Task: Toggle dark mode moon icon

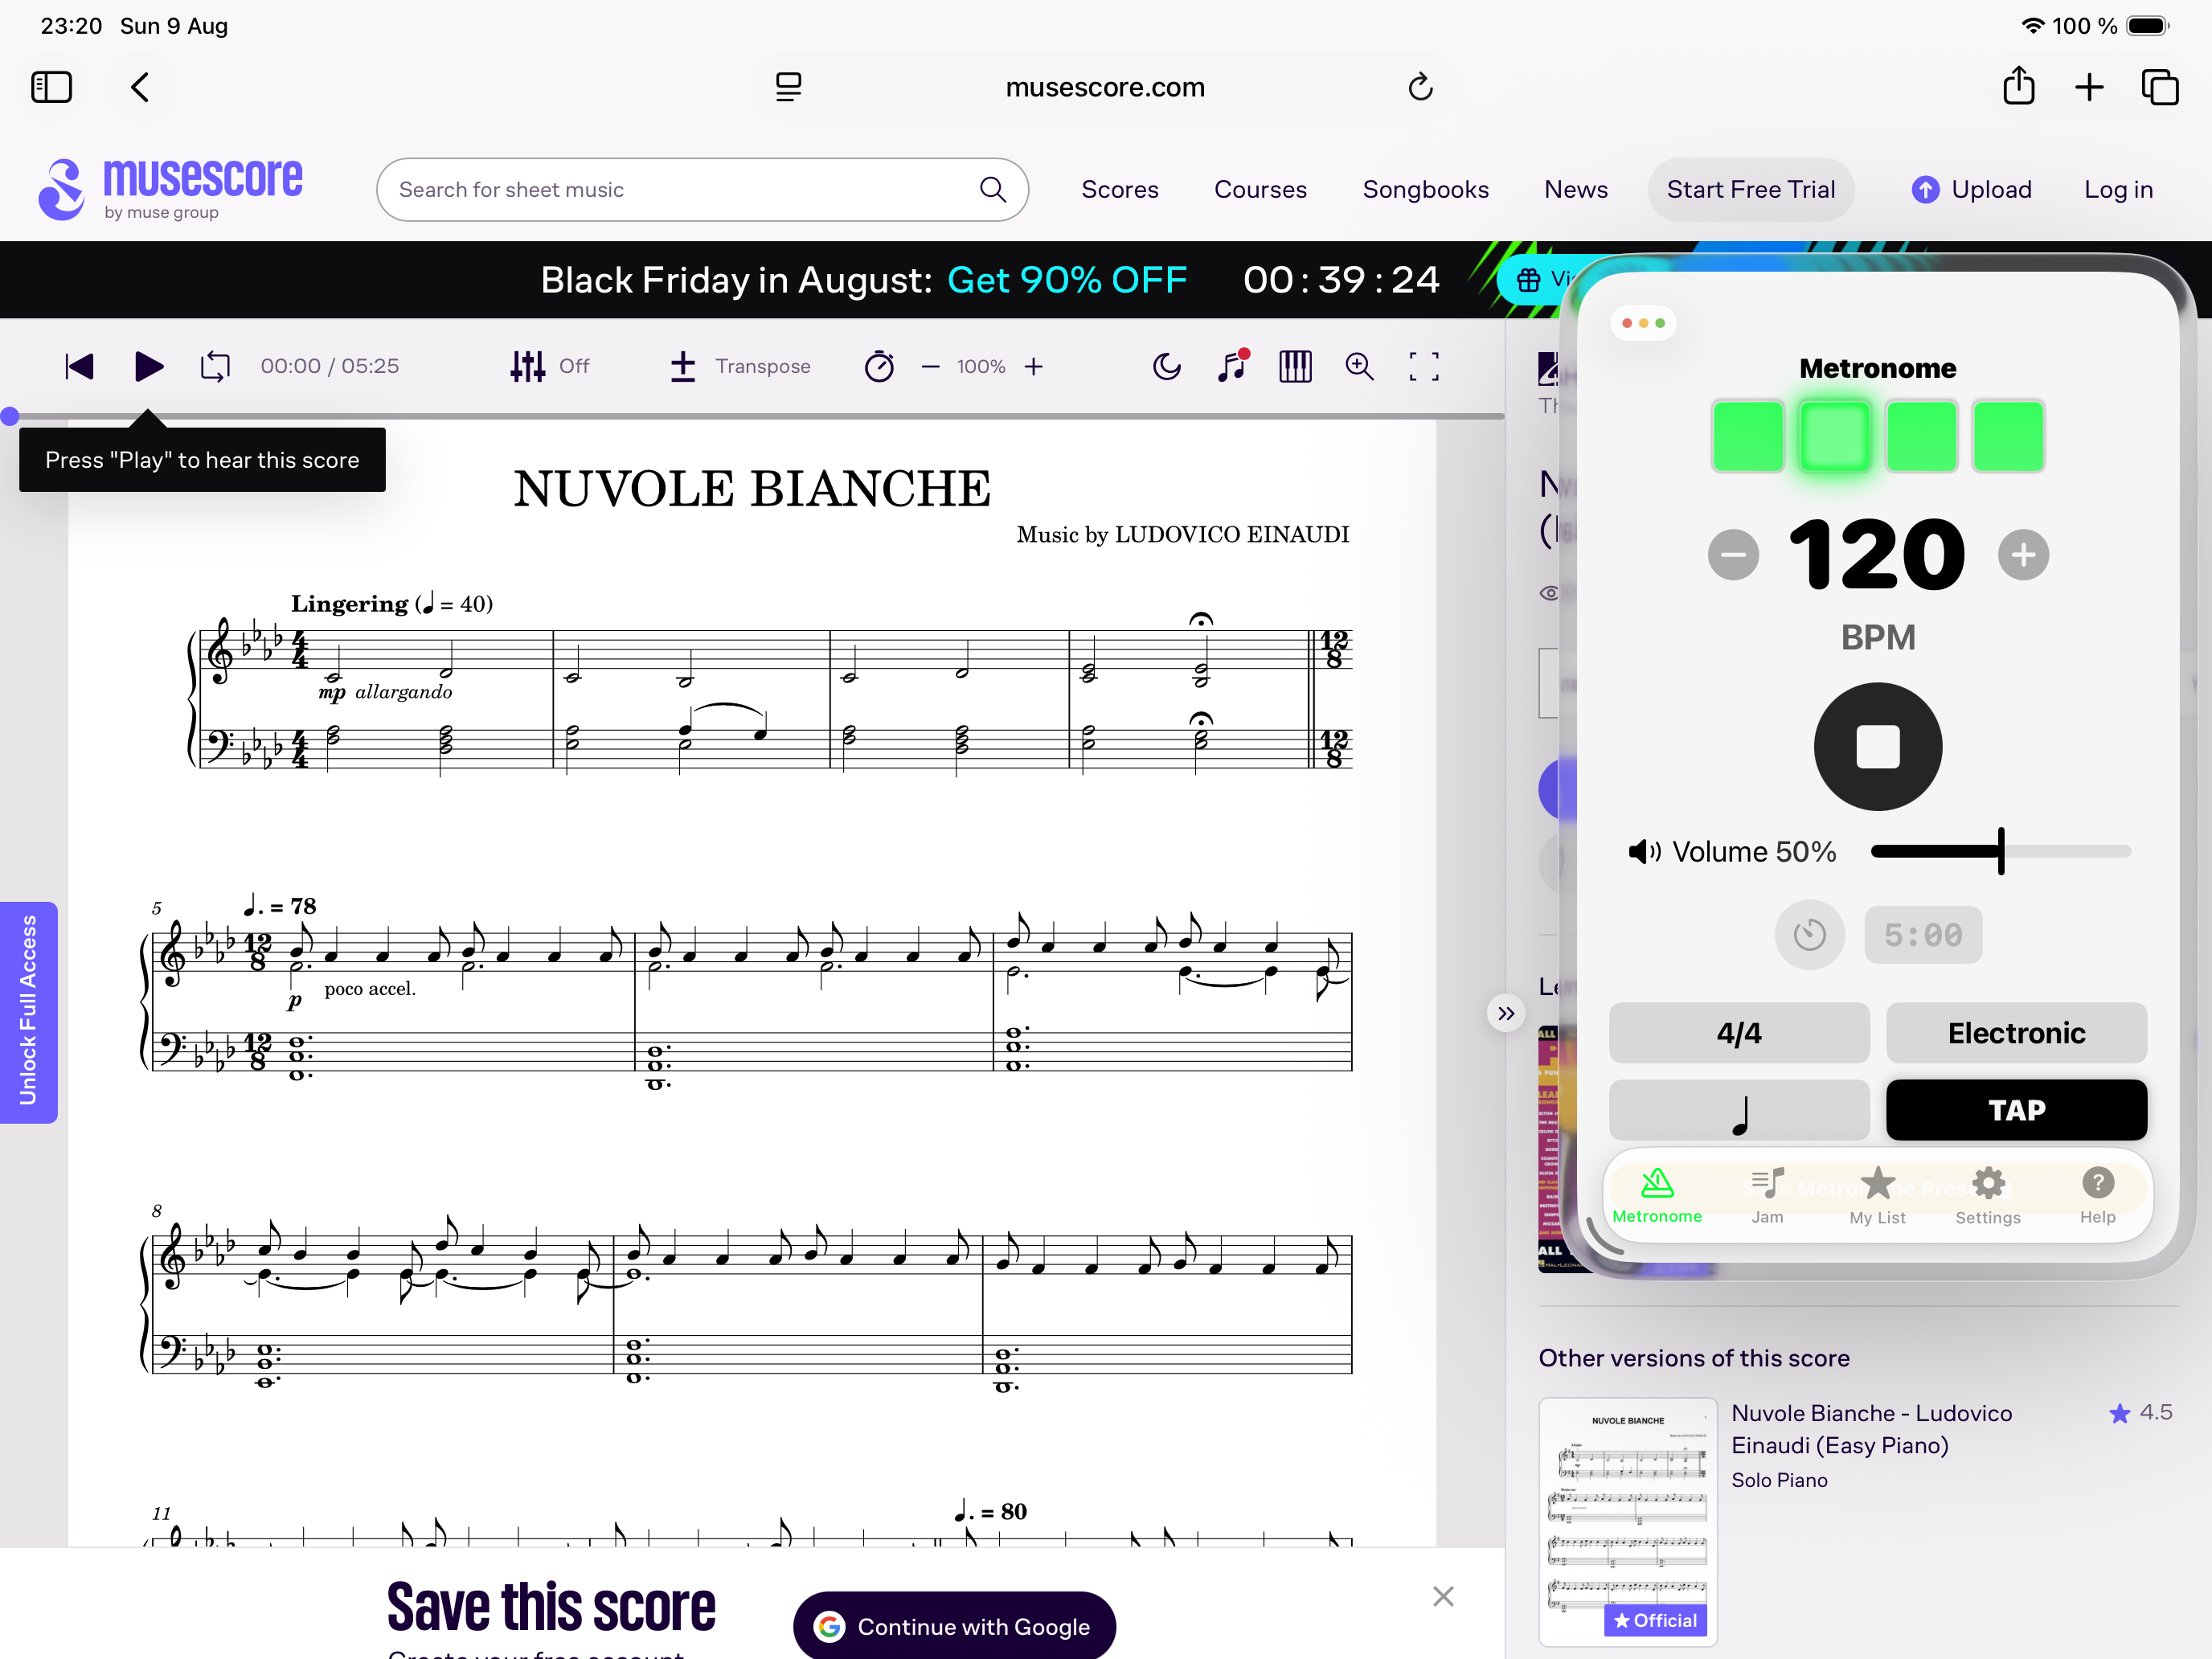Action: coord(1167,366)
